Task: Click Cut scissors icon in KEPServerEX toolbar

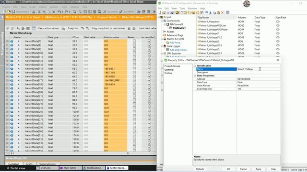Action: pyautogui.click(x=210, y=13)
